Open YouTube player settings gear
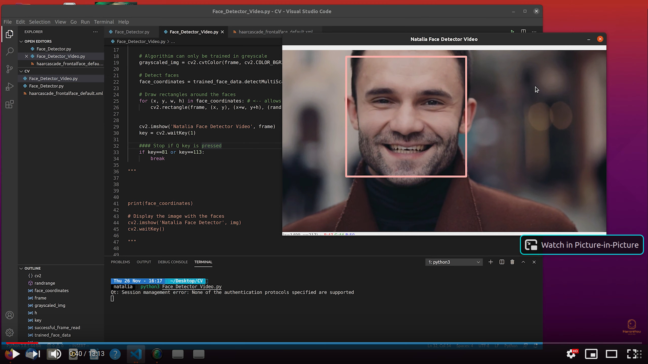Screen dimensions: 648x364 tap(571, 354)
